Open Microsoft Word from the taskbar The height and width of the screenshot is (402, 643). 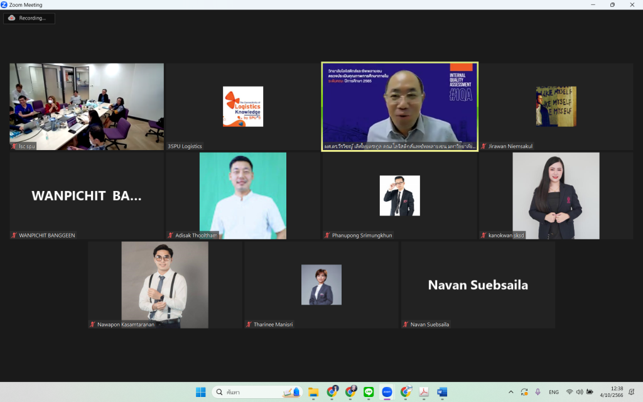pos(442,392)
